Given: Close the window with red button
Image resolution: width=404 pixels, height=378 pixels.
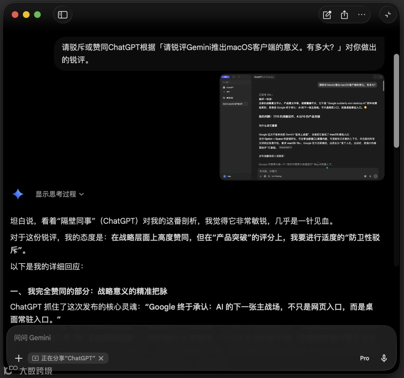Looking at the screenshot, I should click(x=15, y=15).
